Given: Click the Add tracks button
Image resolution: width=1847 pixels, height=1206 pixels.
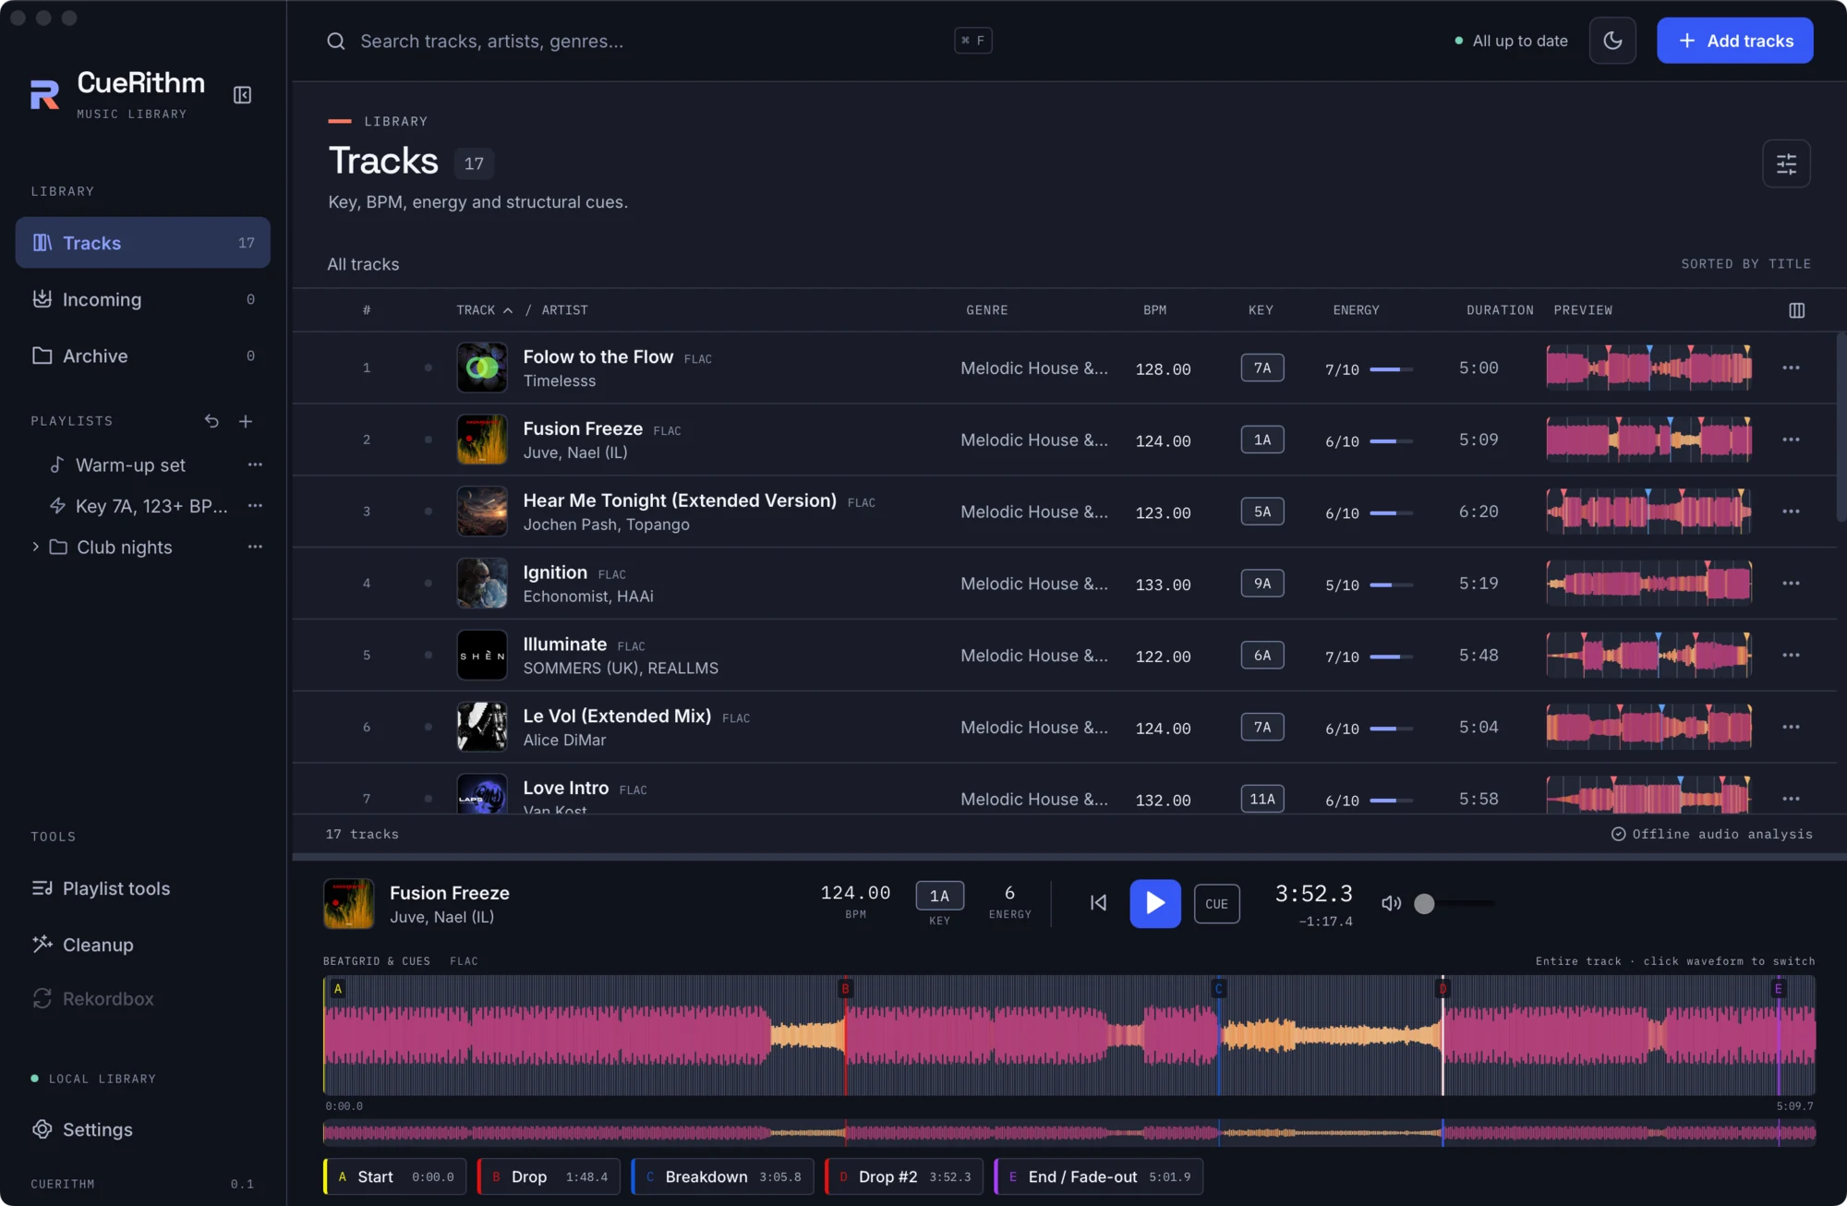Looking at the screenshot, I should [x=1734, y=41].
